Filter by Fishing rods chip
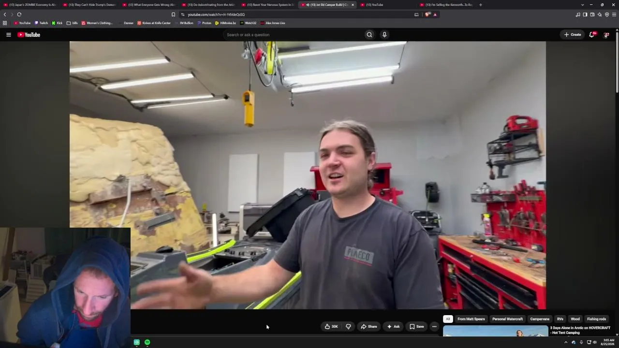619x348 pixels. [596, 319]
